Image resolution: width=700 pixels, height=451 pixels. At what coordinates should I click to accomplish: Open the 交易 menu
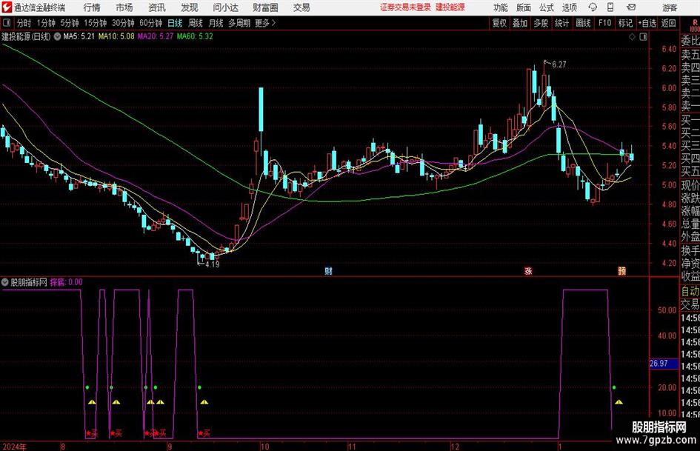[301, 7]
